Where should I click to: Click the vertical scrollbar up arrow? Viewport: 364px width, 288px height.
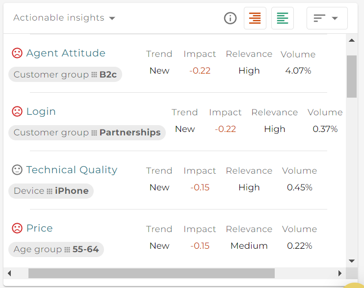(x=352, y=40)
